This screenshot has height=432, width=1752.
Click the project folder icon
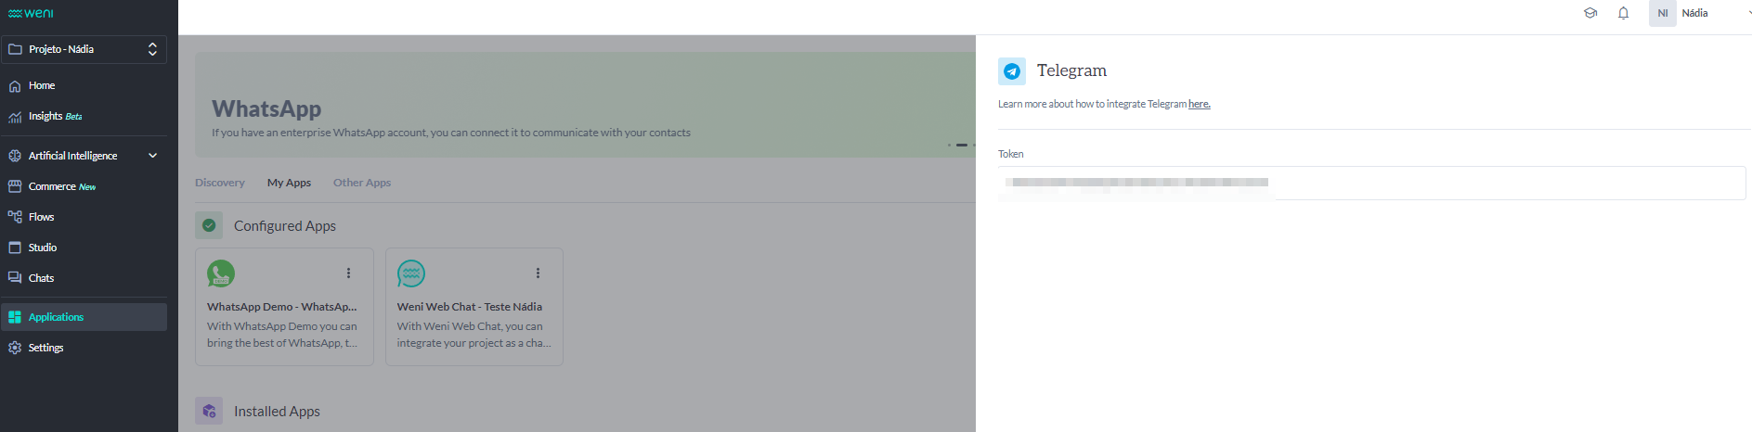pyautogui.click(x=15, y=49)
